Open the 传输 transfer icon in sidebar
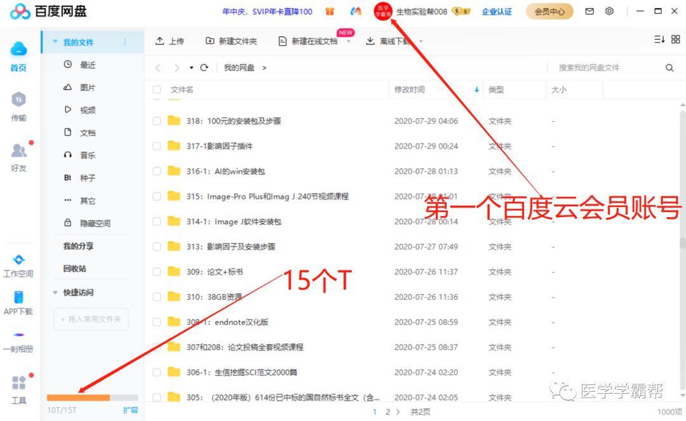Viewport: 686px width, 421px height. pyautogui.click(x=18, y=100)
